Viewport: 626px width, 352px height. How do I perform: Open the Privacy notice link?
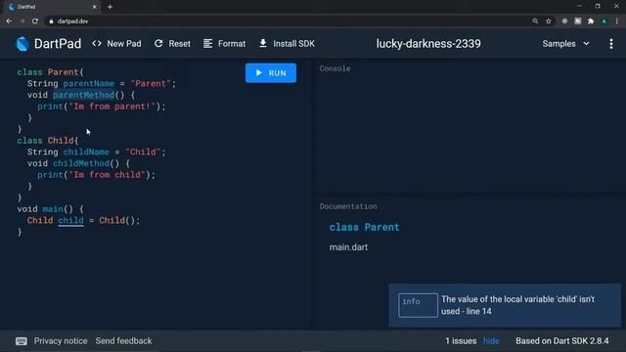pyautogui.click(x=61, y=341)
